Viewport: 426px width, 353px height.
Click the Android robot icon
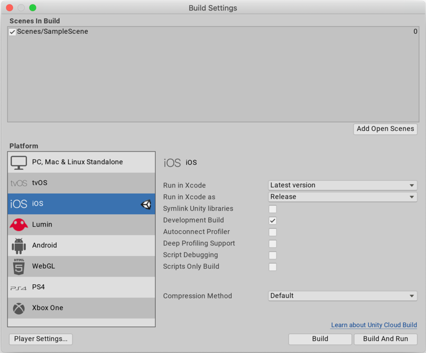pyautogui.click(x=19, y=246)
